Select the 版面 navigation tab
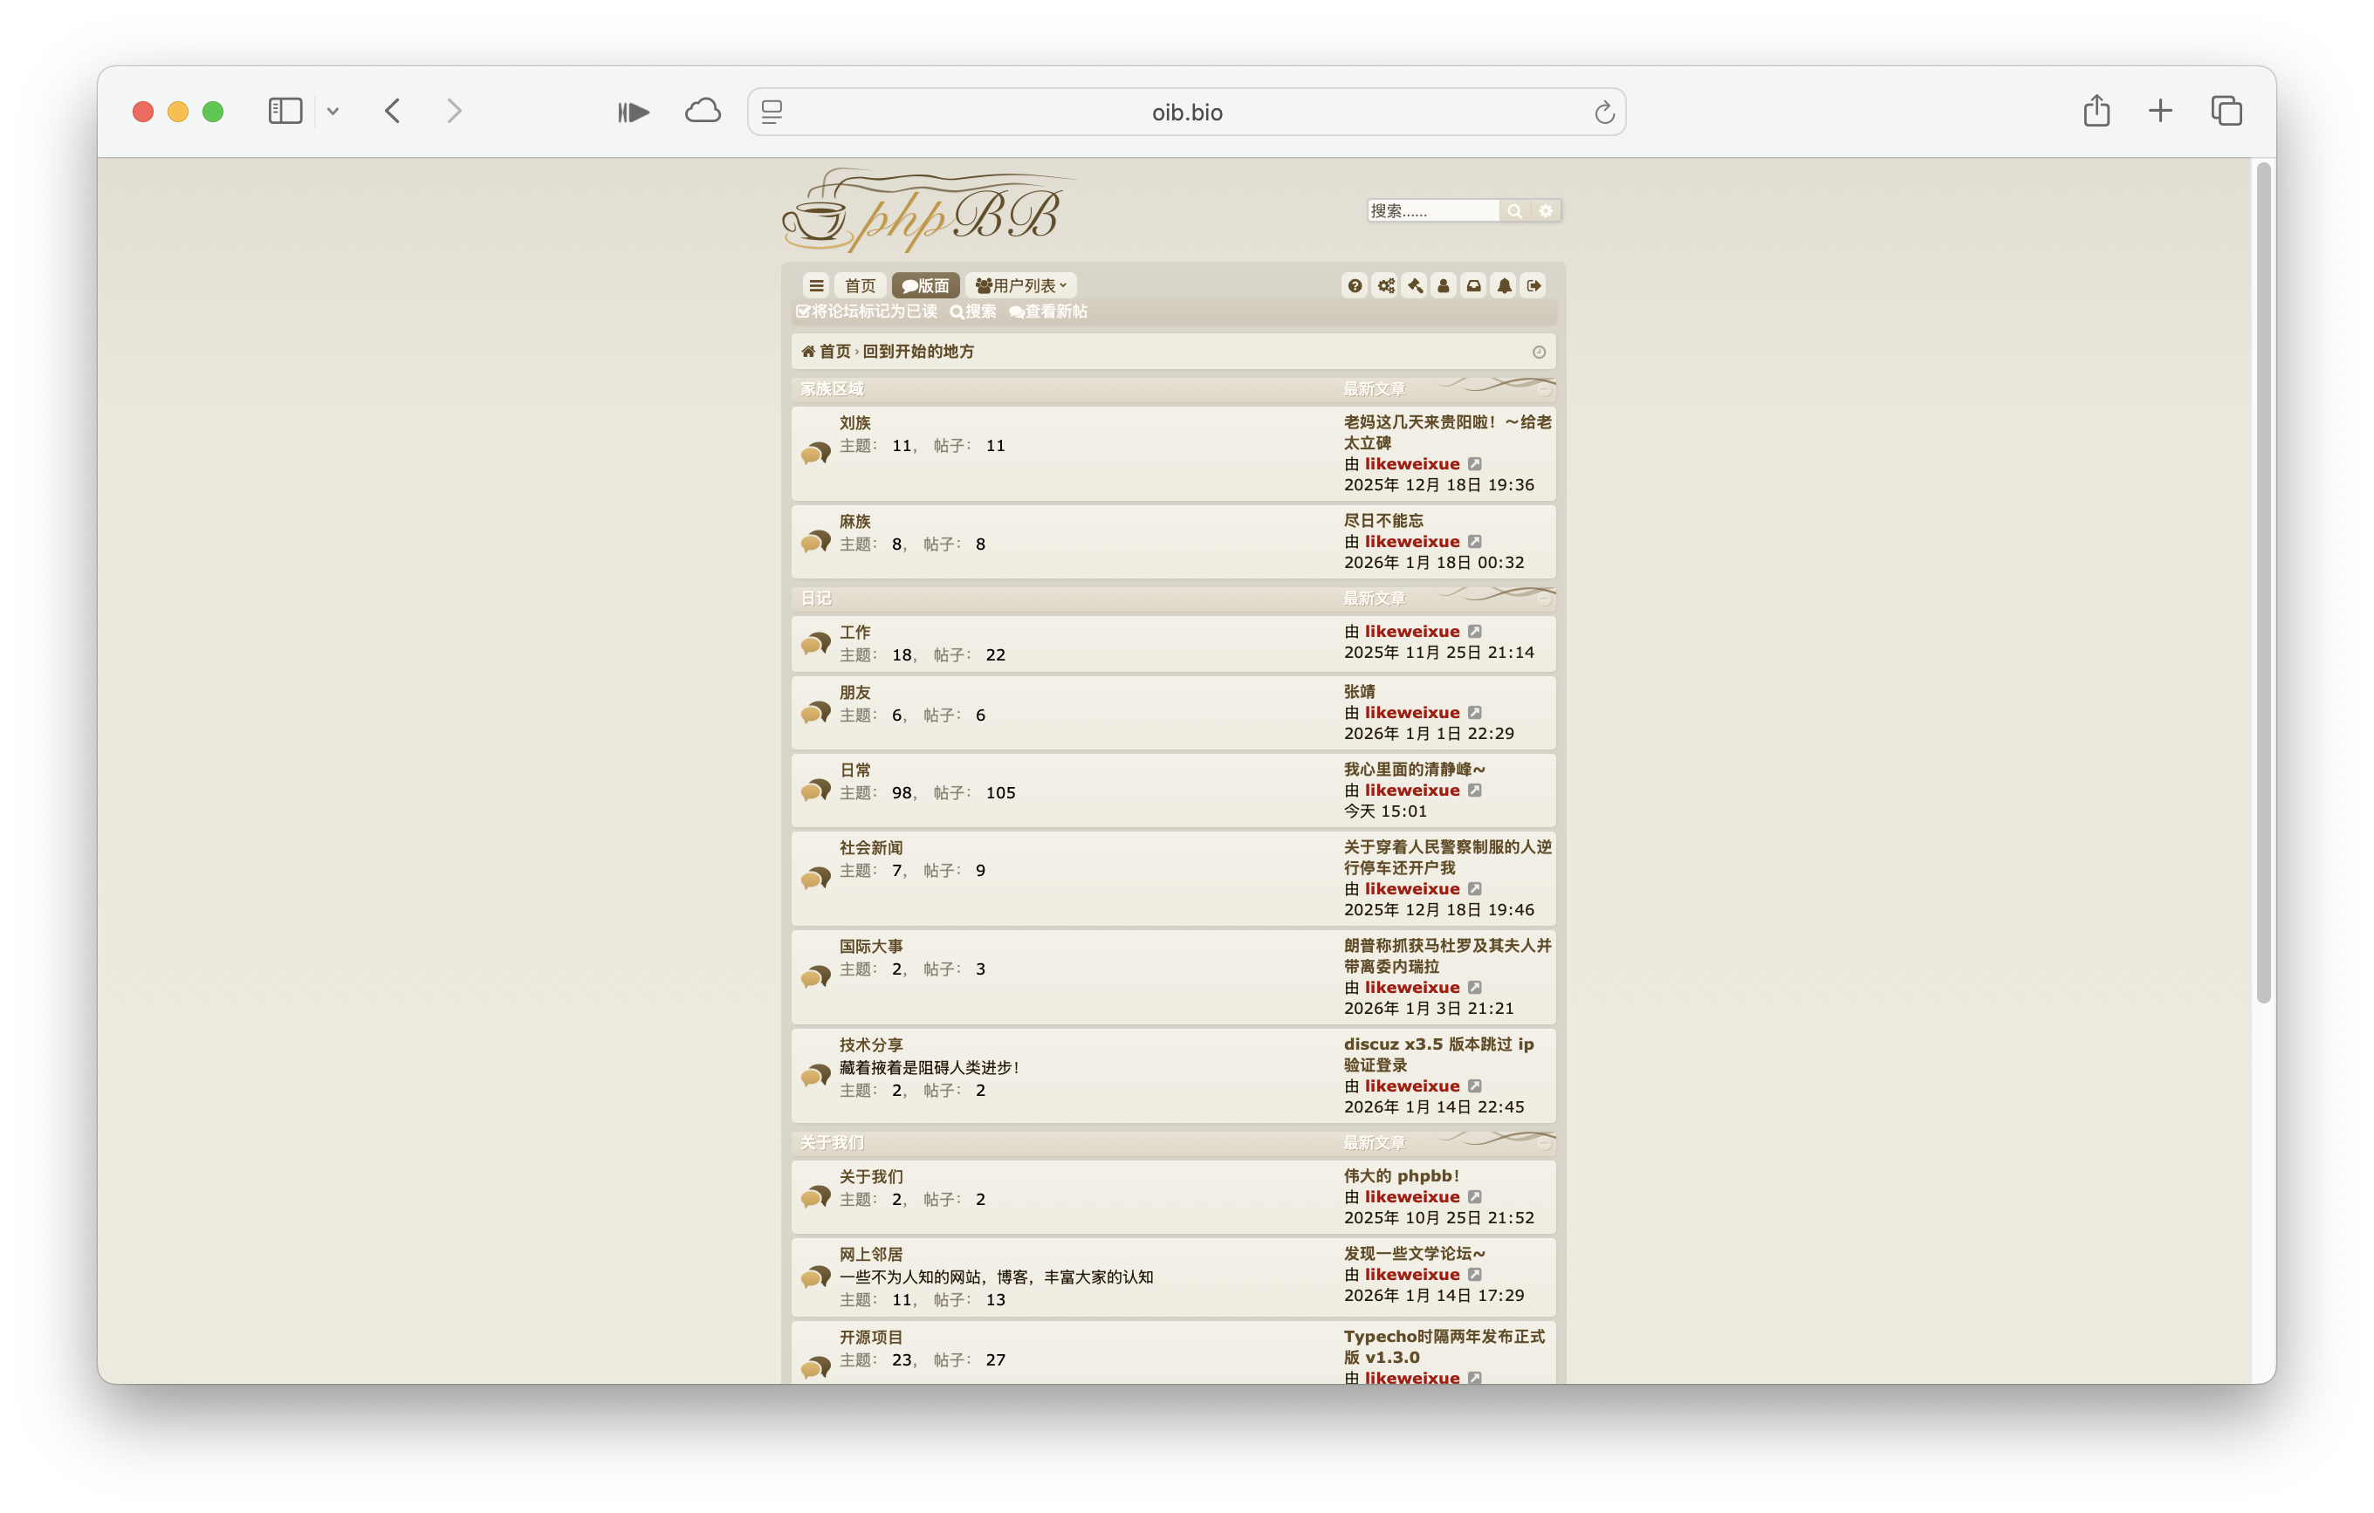The image size is (2374, 1513). click(x=925, y=286)
